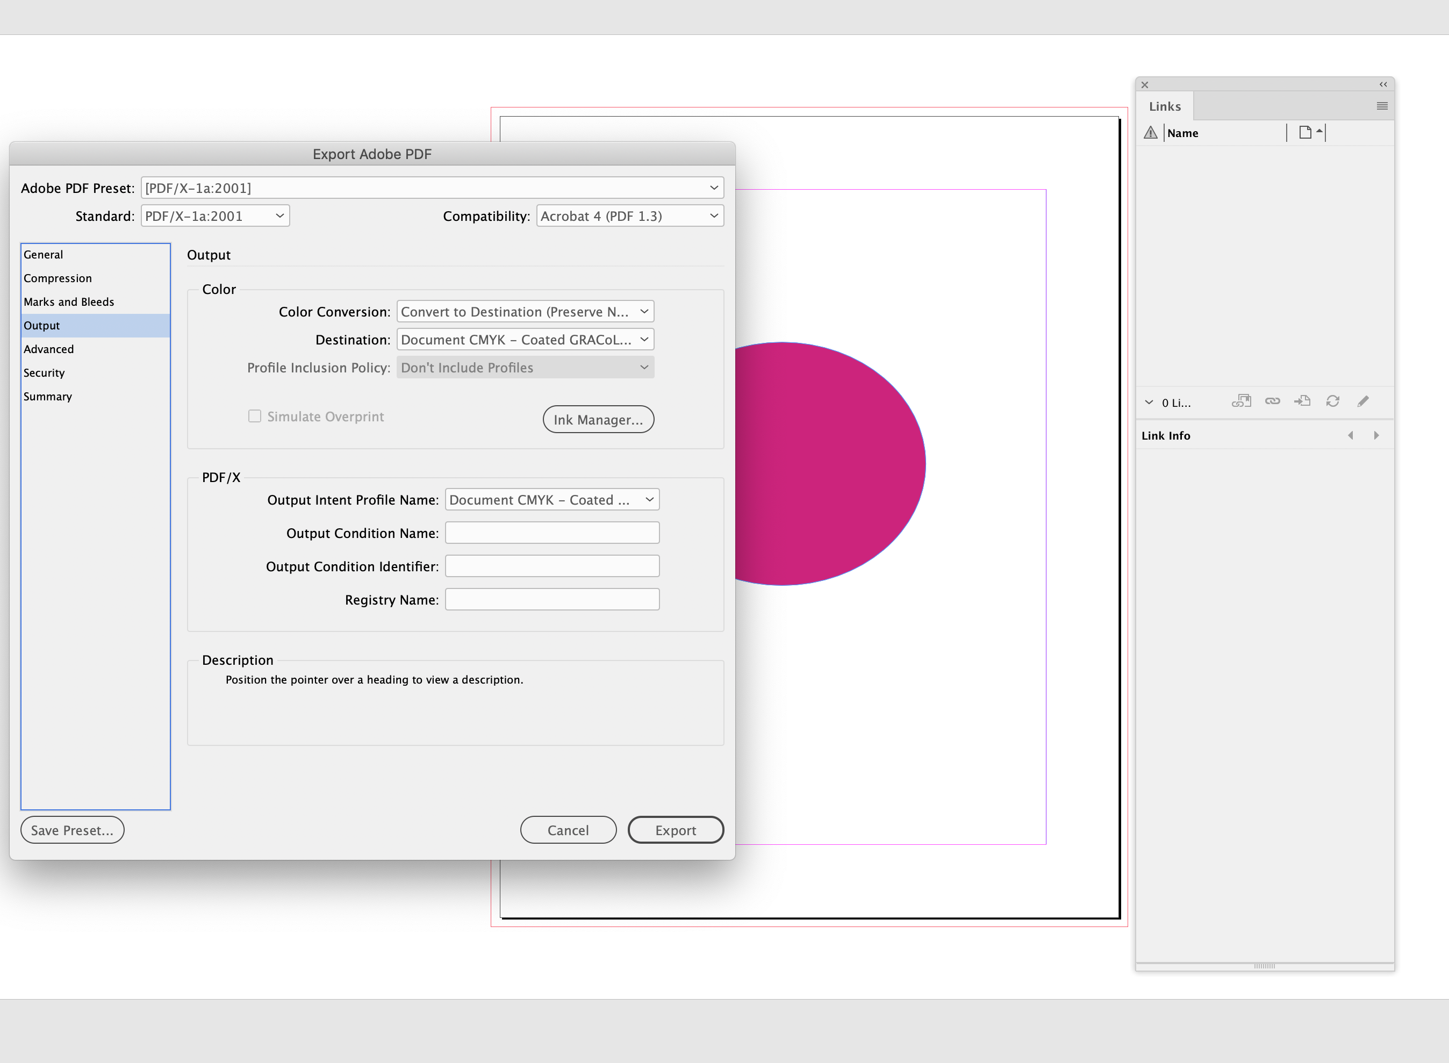Click the warning icon in Links panel header
1449x1063 pixels.
(x=1150, y=133)
